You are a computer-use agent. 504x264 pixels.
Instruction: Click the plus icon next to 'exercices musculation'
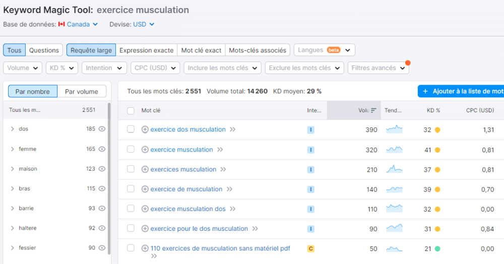(145, 169)
